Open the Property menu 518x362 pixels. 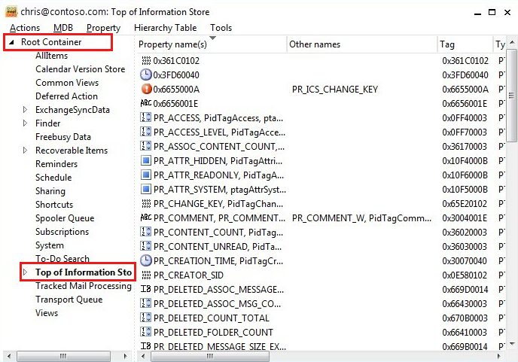[x=103, y=28]
